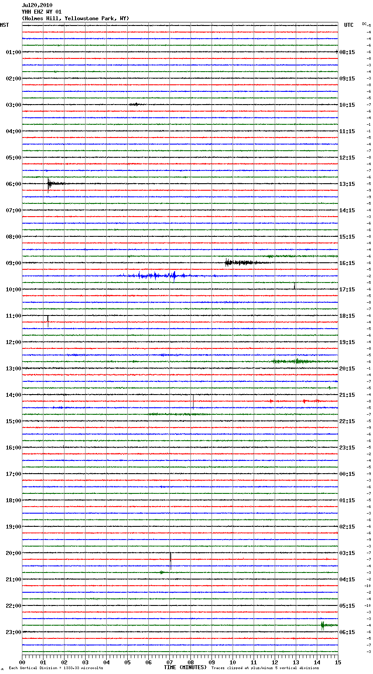Click the 21:15 UTC time label
The width and height of the screenshot is (373, 674).
pos(347,395)
